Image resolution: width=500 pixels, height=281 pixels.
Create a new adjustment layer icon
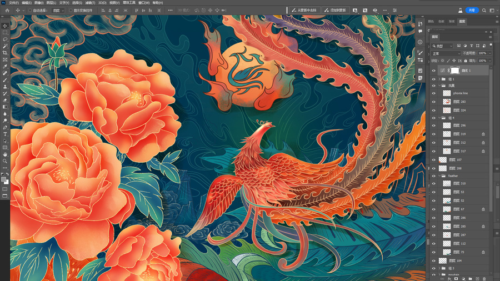pos(463,279)
